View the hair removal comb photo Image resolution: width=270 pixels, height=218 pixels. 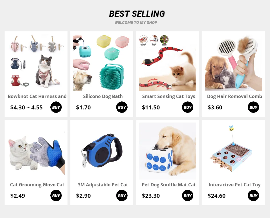coord(233,63)
